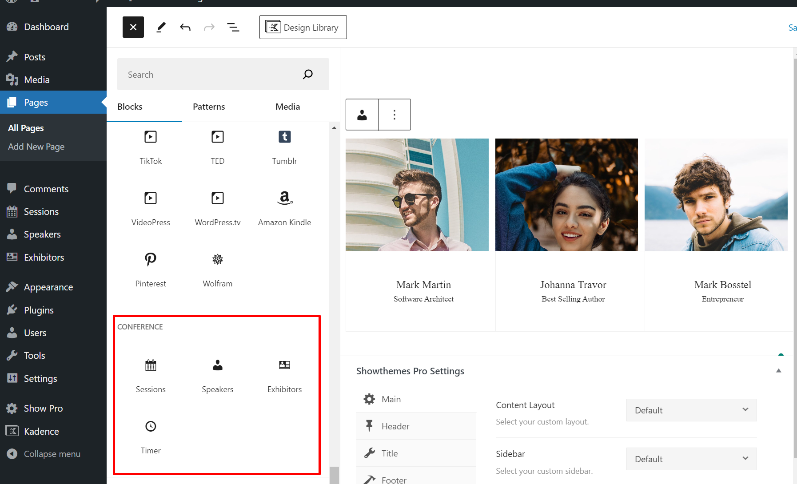Collapse the admin sidebar menu
This screenshot has height=484, width=797.
(x=53, y=454)
